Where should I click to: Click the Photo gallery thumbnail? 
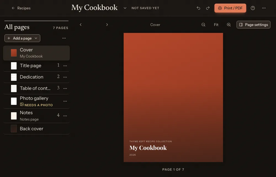pos(14,101)
